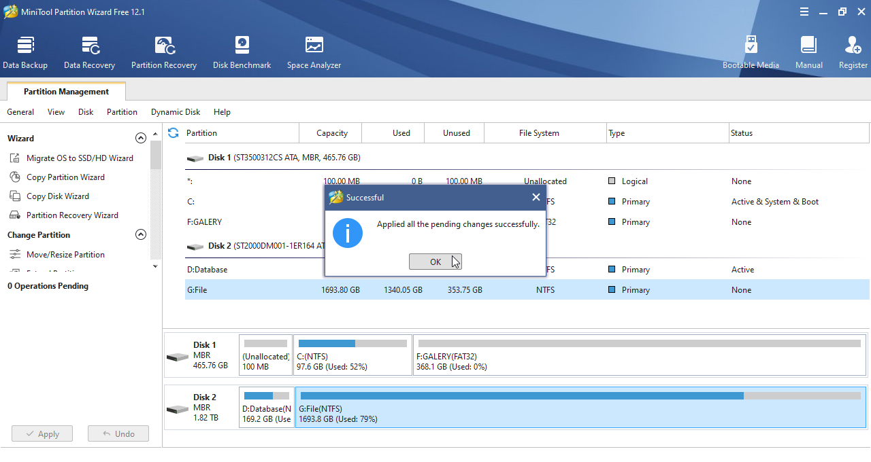
Task: Click the D:Database block in the disk map
Action: pos(267,408)
